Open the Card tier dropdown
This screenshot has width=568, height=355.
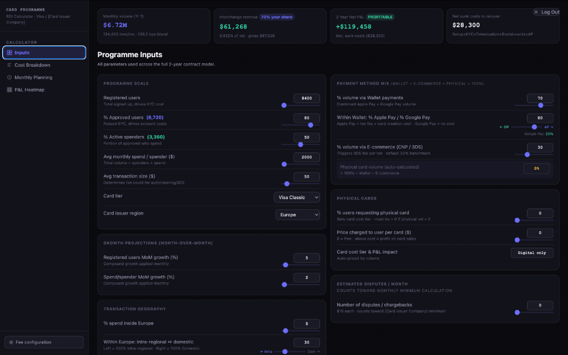click(297, 197)
